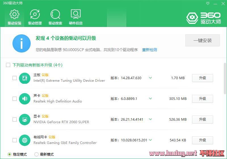Minimize the 360驱动大师 window
227x159 pixels.
click(x=215, y=4)
